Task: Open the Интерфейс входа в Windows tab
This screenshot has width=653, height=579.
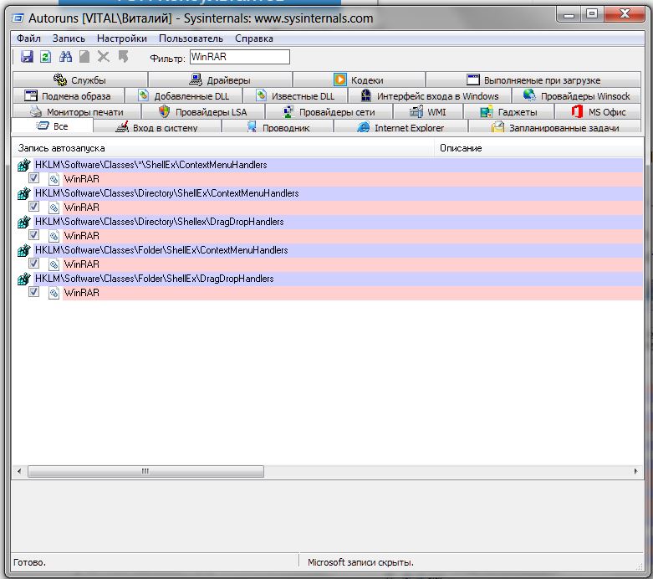Action: coord(430,96)
